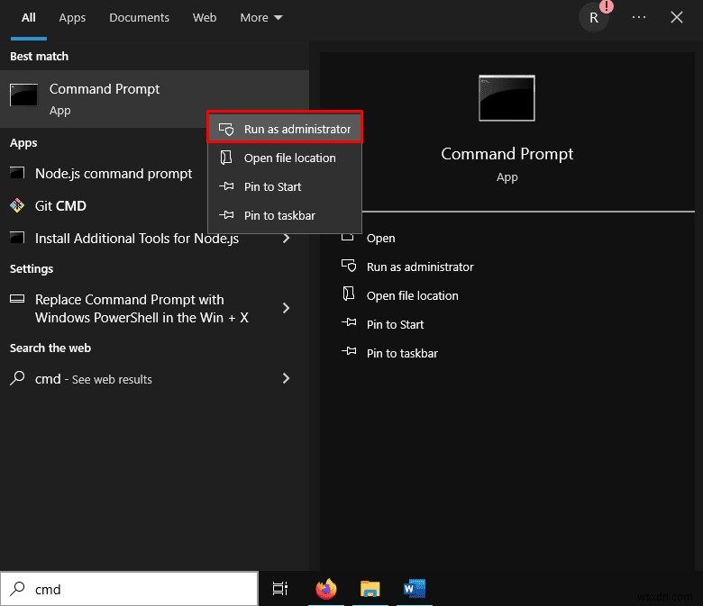This screenshot has height=606, width=703.
Task: Click shield icon beside Run as administrator in details pane
Action: click(x=349, y=266)
